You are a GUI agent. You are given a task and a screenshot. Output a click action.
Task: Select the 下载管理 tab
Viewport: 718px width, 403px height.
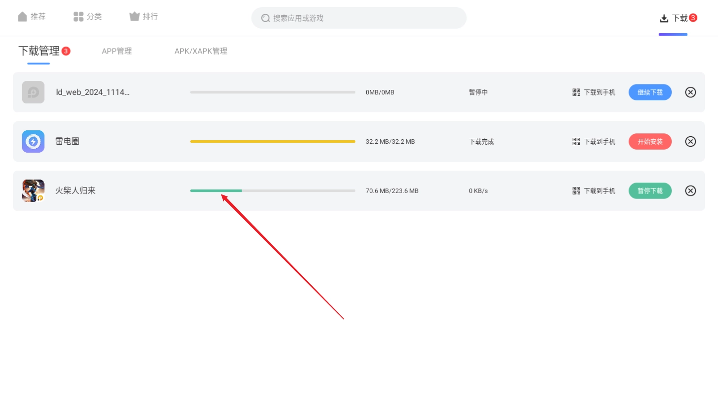39,51
